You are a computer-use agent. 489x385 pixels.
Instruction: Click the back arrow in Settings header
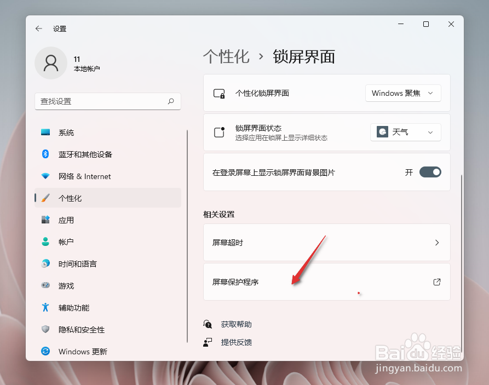[x=39, y=28]
